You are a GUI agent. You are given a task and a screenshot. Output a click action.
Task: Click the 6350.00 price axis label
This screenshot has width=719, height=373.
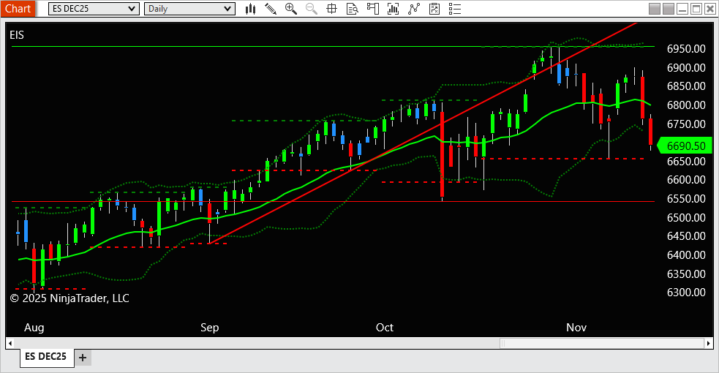[686, 274]
